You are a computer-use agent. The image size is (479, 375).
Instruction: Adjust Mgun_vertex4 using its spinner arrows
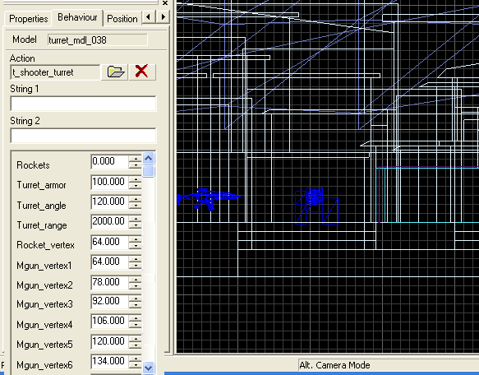click(x=136, y=322)
